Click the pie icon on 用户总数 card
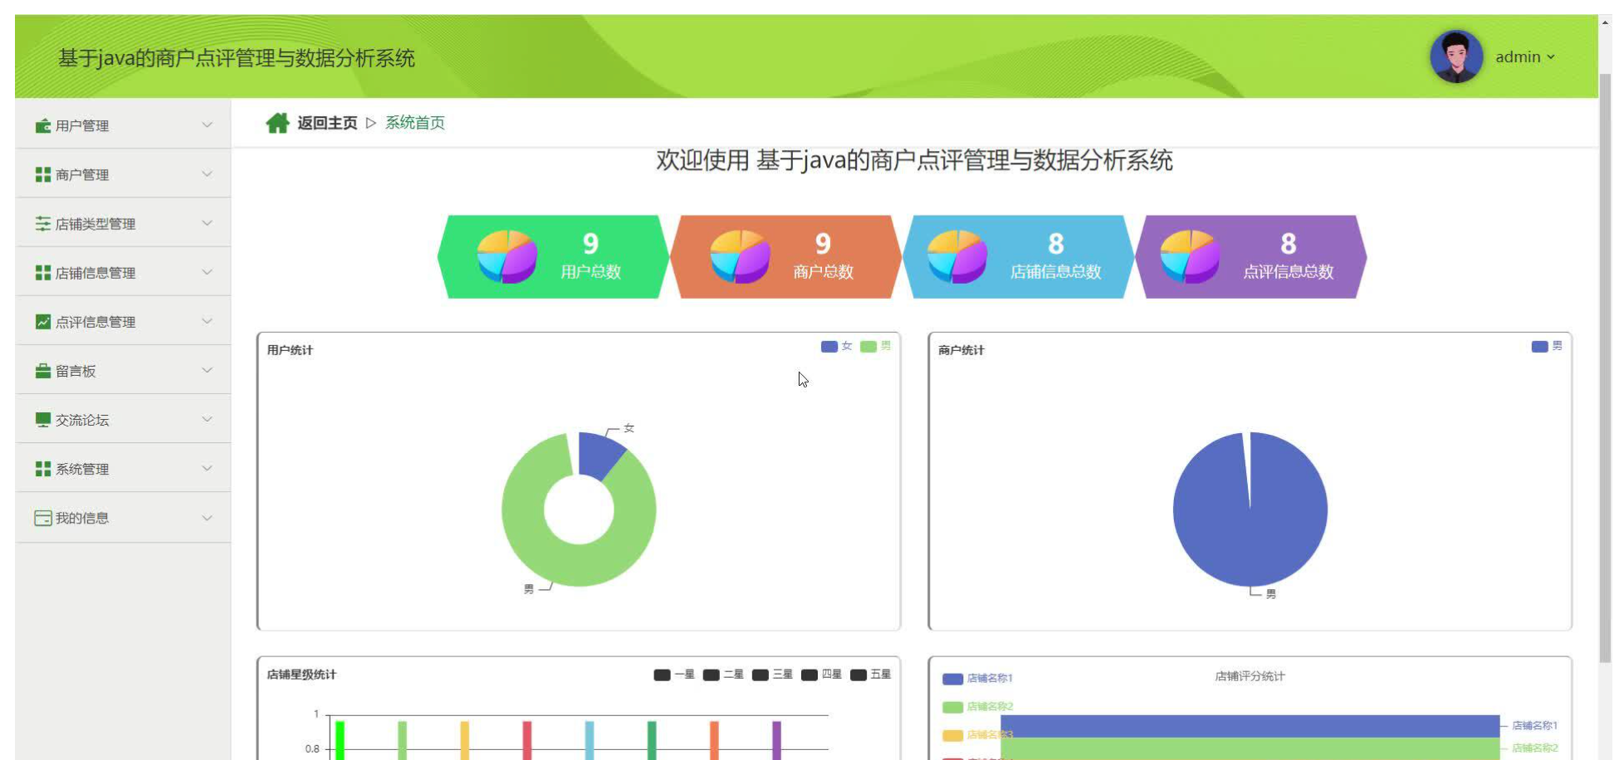The image size is (1619, 760). pos(507,256)
